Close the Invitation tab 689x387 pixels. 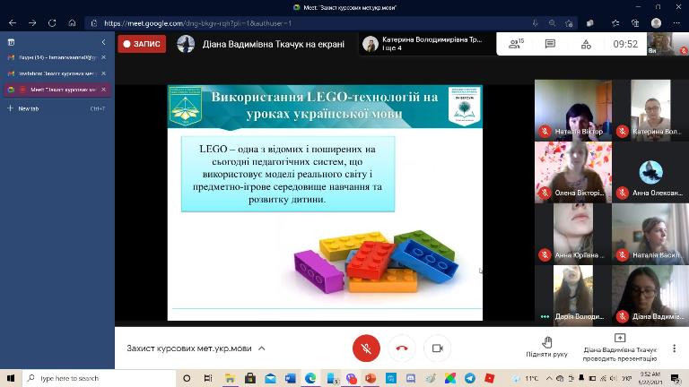[x=104, y=73]
